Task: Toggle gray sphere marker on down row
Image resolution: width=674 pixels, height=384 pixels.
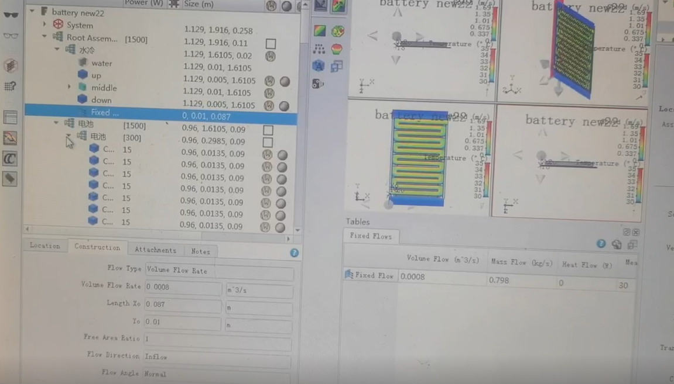Action: (x=284, y=106)
